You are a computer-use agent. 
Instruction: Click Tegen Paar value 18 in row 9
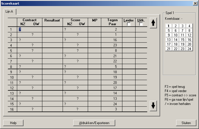115,72
